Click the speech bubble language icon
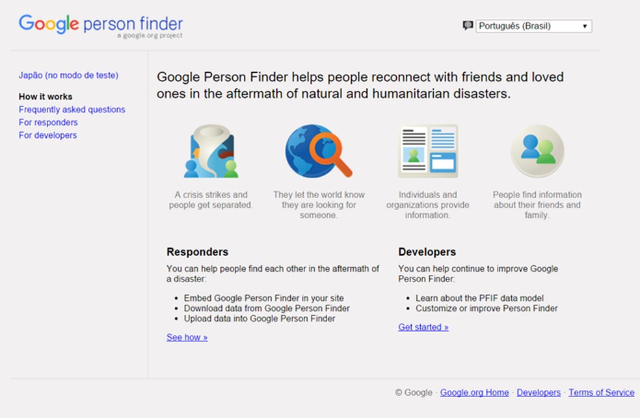640x418 pixels. pyautogui.click(x=468, y=24)
